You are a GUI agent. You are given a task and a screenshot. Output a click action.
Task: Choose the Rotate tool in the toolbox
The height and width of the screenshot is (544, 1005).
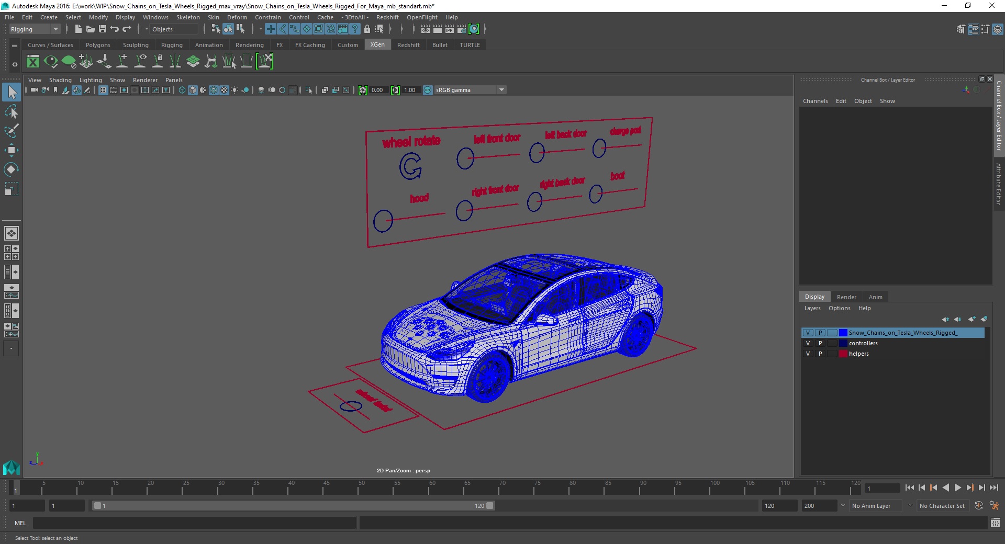12,169
